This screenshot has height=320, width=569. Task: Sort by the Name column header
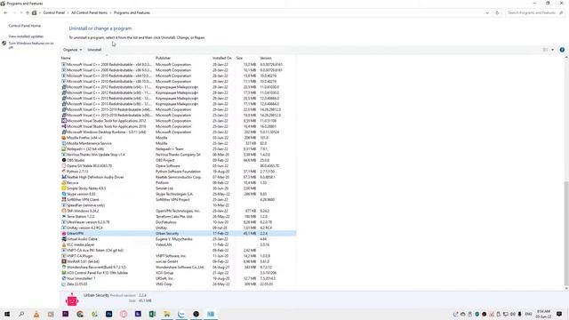click(108, 58)
